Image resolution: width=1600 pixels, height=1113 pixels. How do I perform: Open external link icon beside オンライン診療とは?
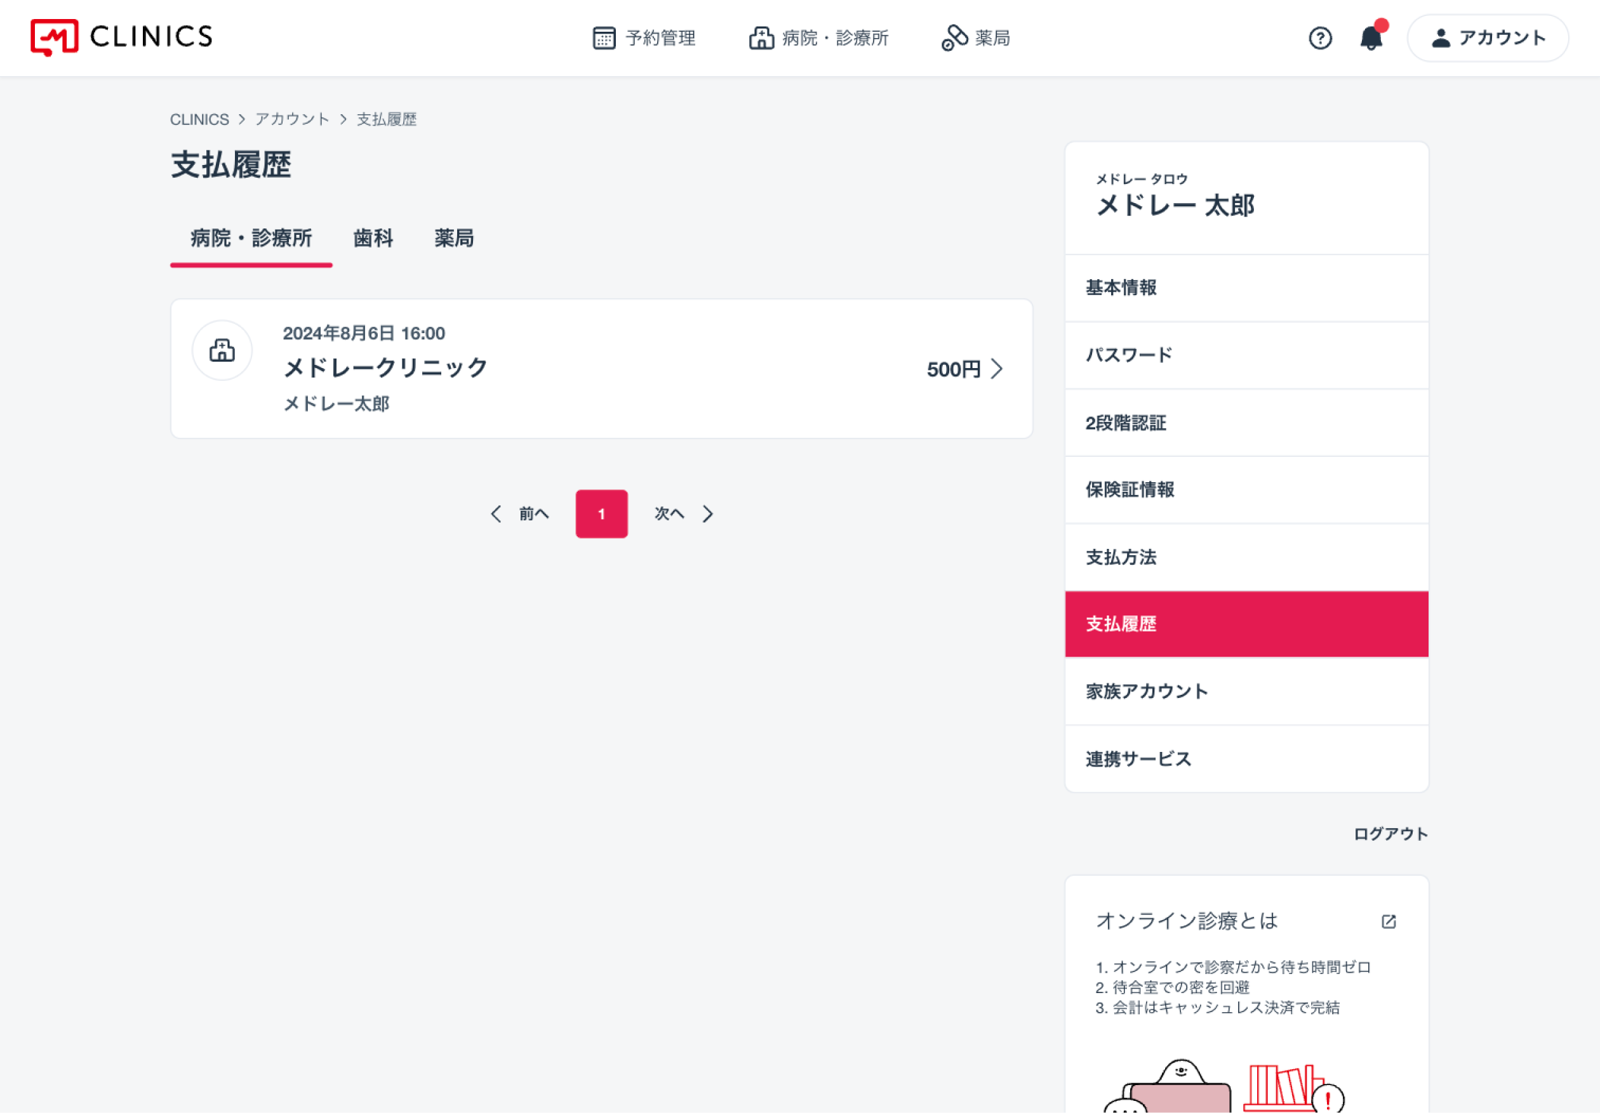pos(1388,921)
